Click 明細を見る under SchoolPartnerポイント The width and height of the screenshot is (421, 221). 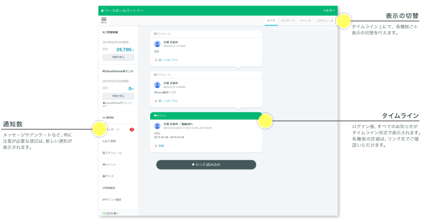pos(118,96)
